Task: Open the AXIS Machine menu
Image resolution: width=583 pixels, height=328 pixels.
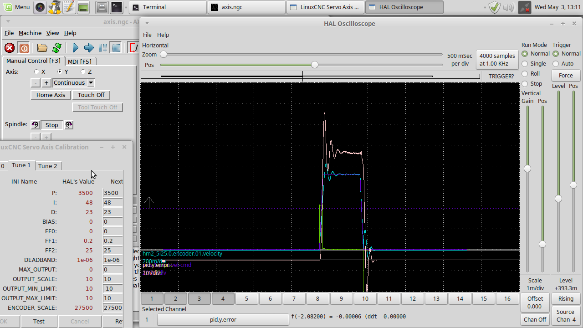Action: point(30,33)
